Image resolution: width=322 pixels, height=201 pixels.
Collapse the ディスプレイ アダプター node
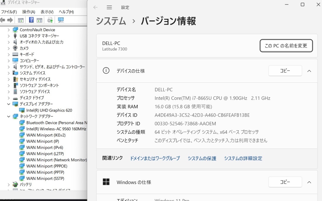(x=8, y=104)
